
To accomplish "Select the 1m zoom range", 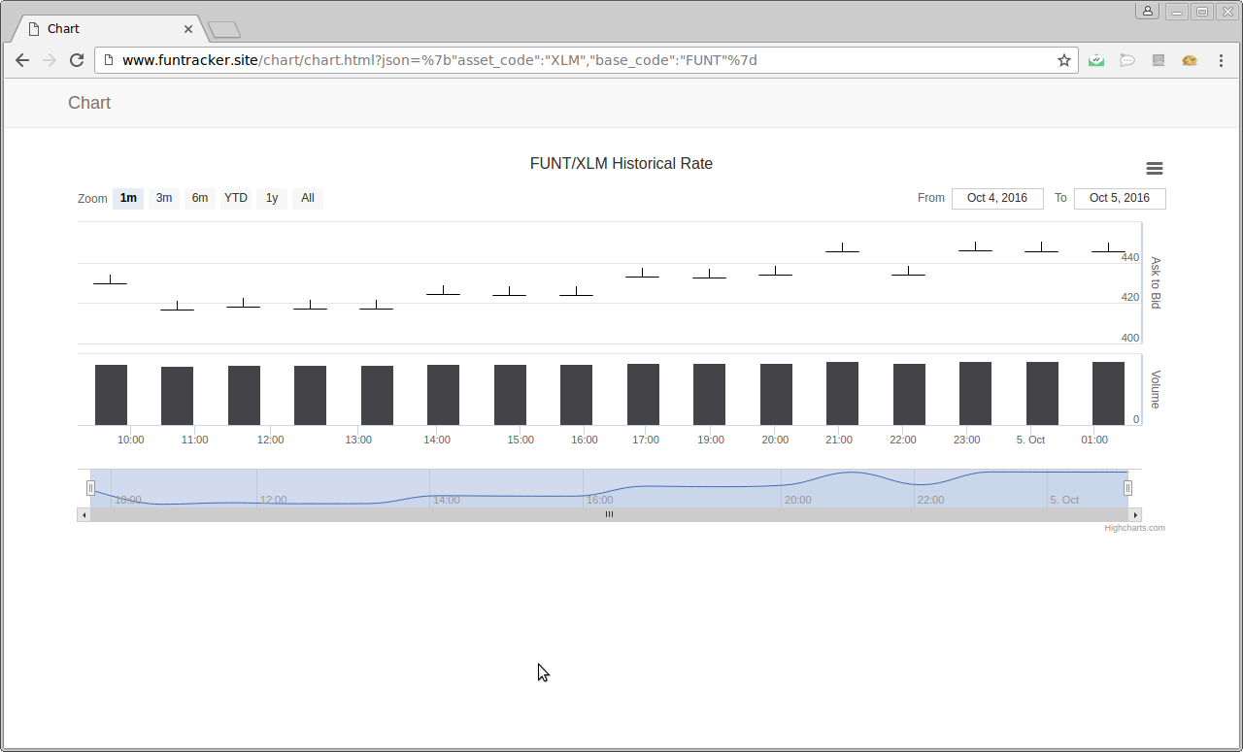I will click(x=128, y=198).
